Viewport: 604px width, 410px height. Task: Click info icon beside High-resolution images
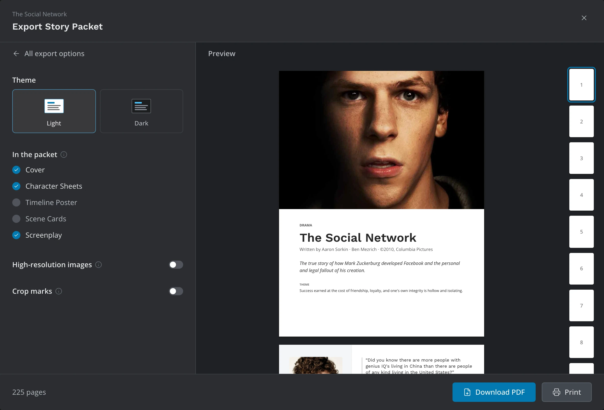[98, 264]
